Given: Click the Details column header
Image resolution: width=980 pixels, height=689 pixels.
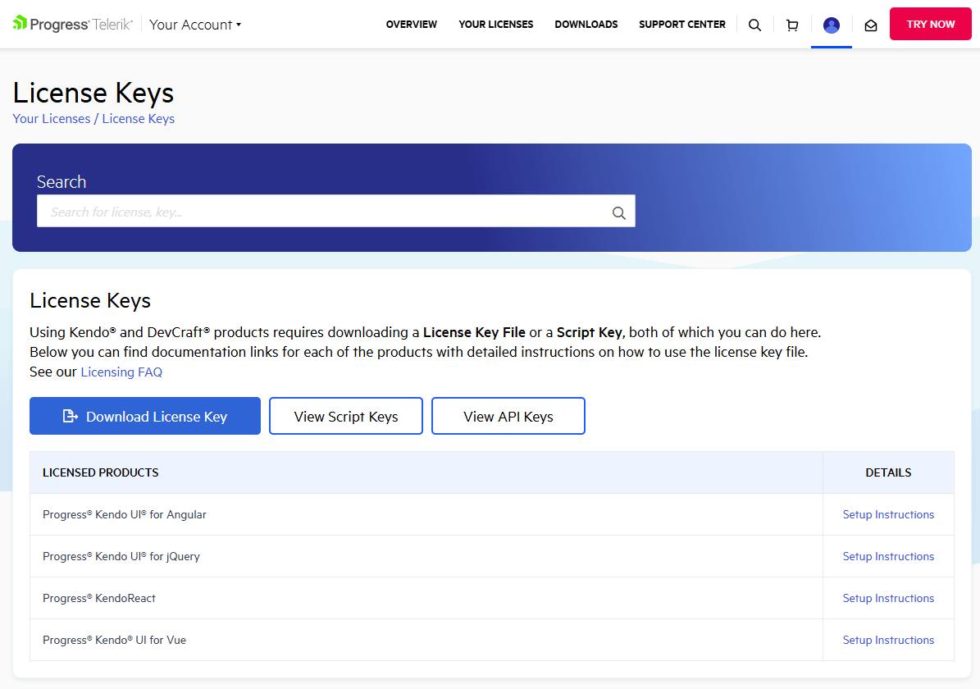Looking at the screenshot, I should pyautogui.click(x=888, y=472).
